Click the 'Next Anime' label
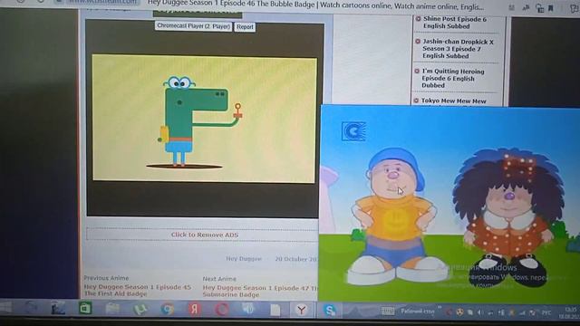This screenshot has height=326, width=580. 219,279
